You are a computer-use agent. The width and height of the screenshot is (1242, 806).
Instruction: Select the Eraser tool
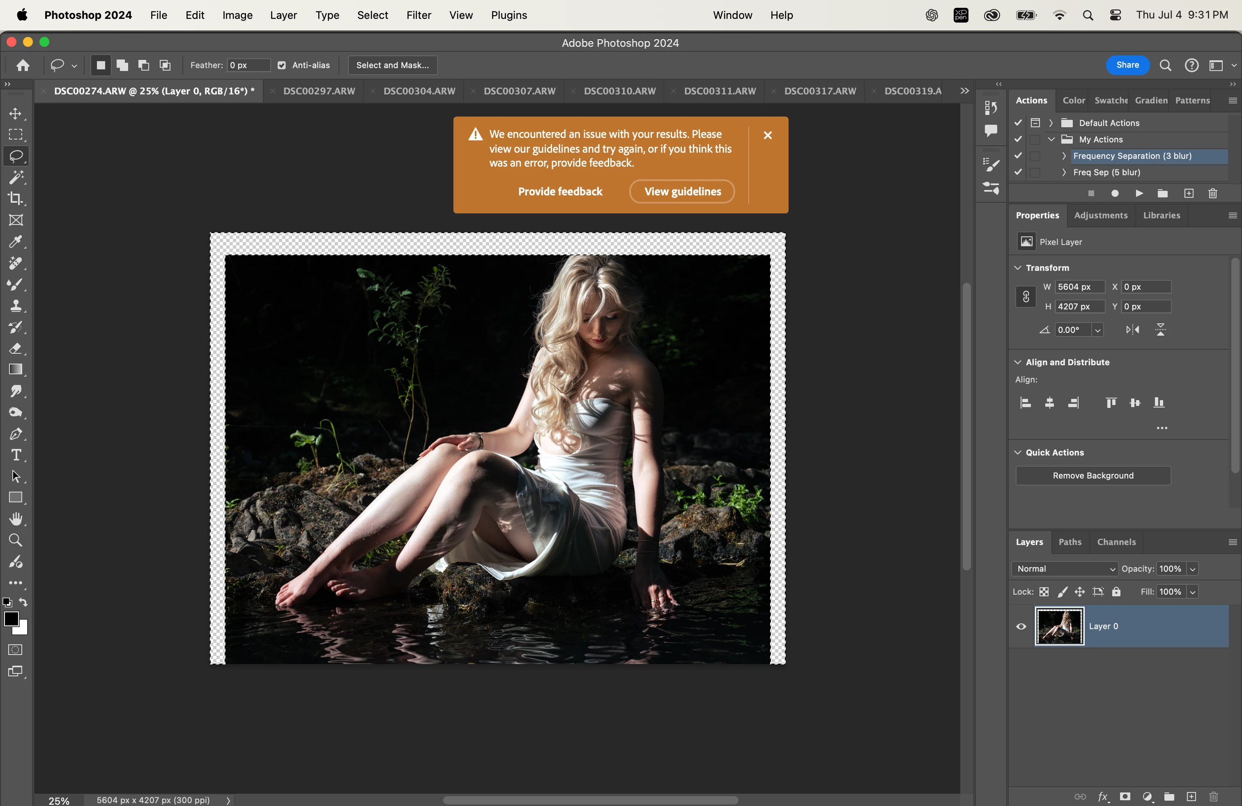pyautogui.click(x=16, y=348)
